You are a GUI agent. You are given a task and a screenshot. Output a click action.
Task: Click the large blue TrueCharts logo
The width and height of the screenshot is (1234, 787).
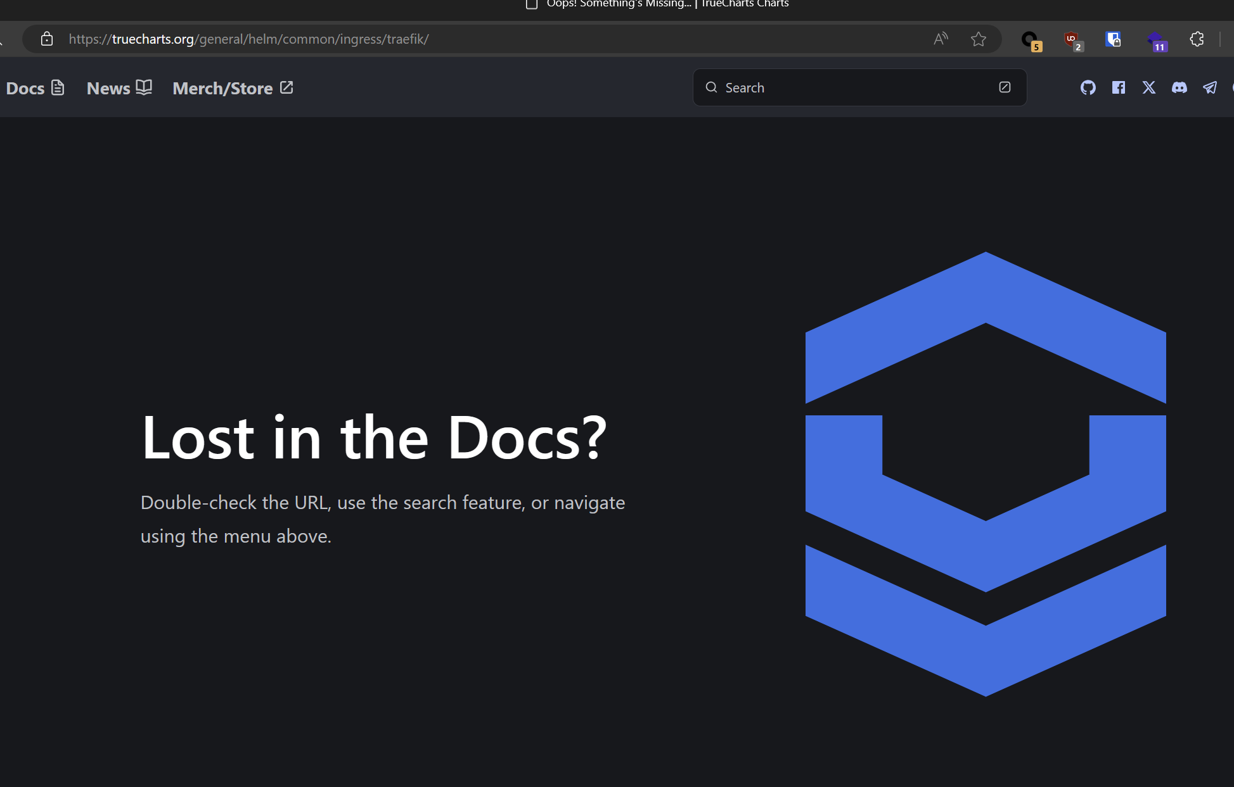(x=985, y=474)
